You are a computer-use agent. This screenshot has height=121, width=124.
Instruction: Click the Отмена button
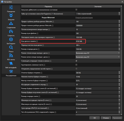106,118
